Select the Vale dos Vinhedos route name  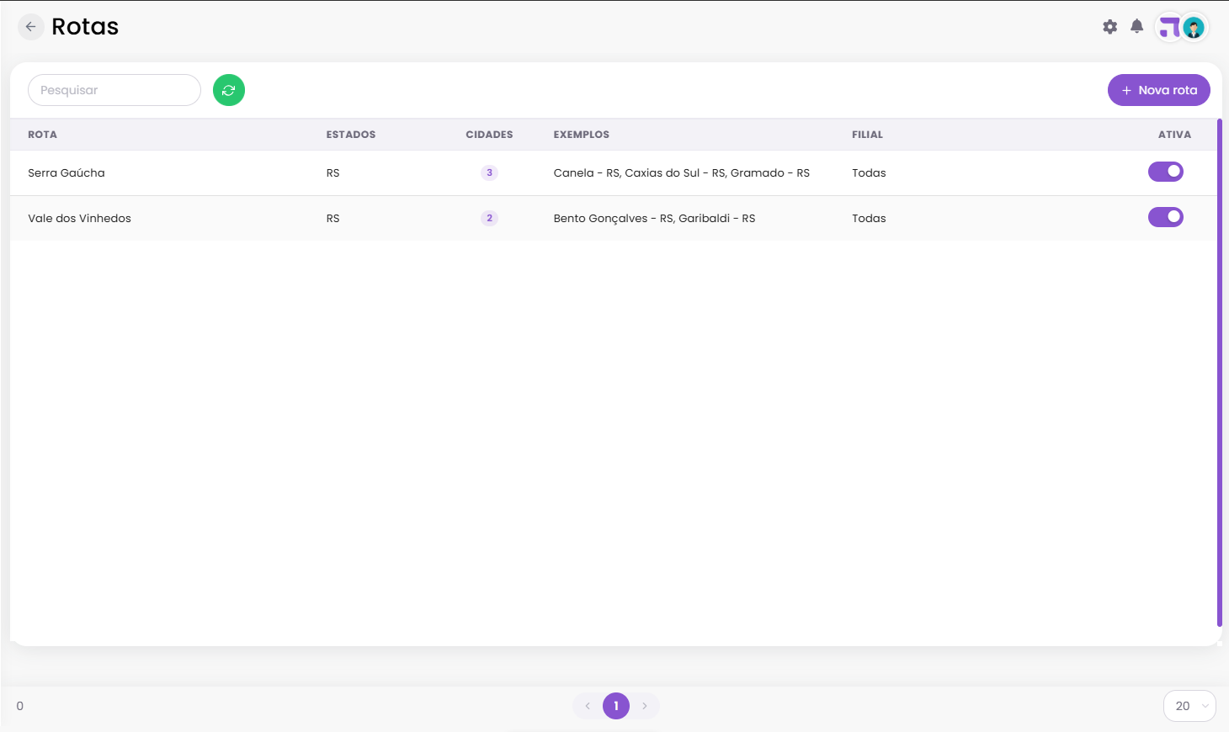(79, 218)
